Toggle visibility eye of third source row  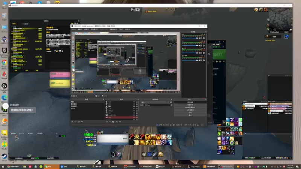(134, 106)
